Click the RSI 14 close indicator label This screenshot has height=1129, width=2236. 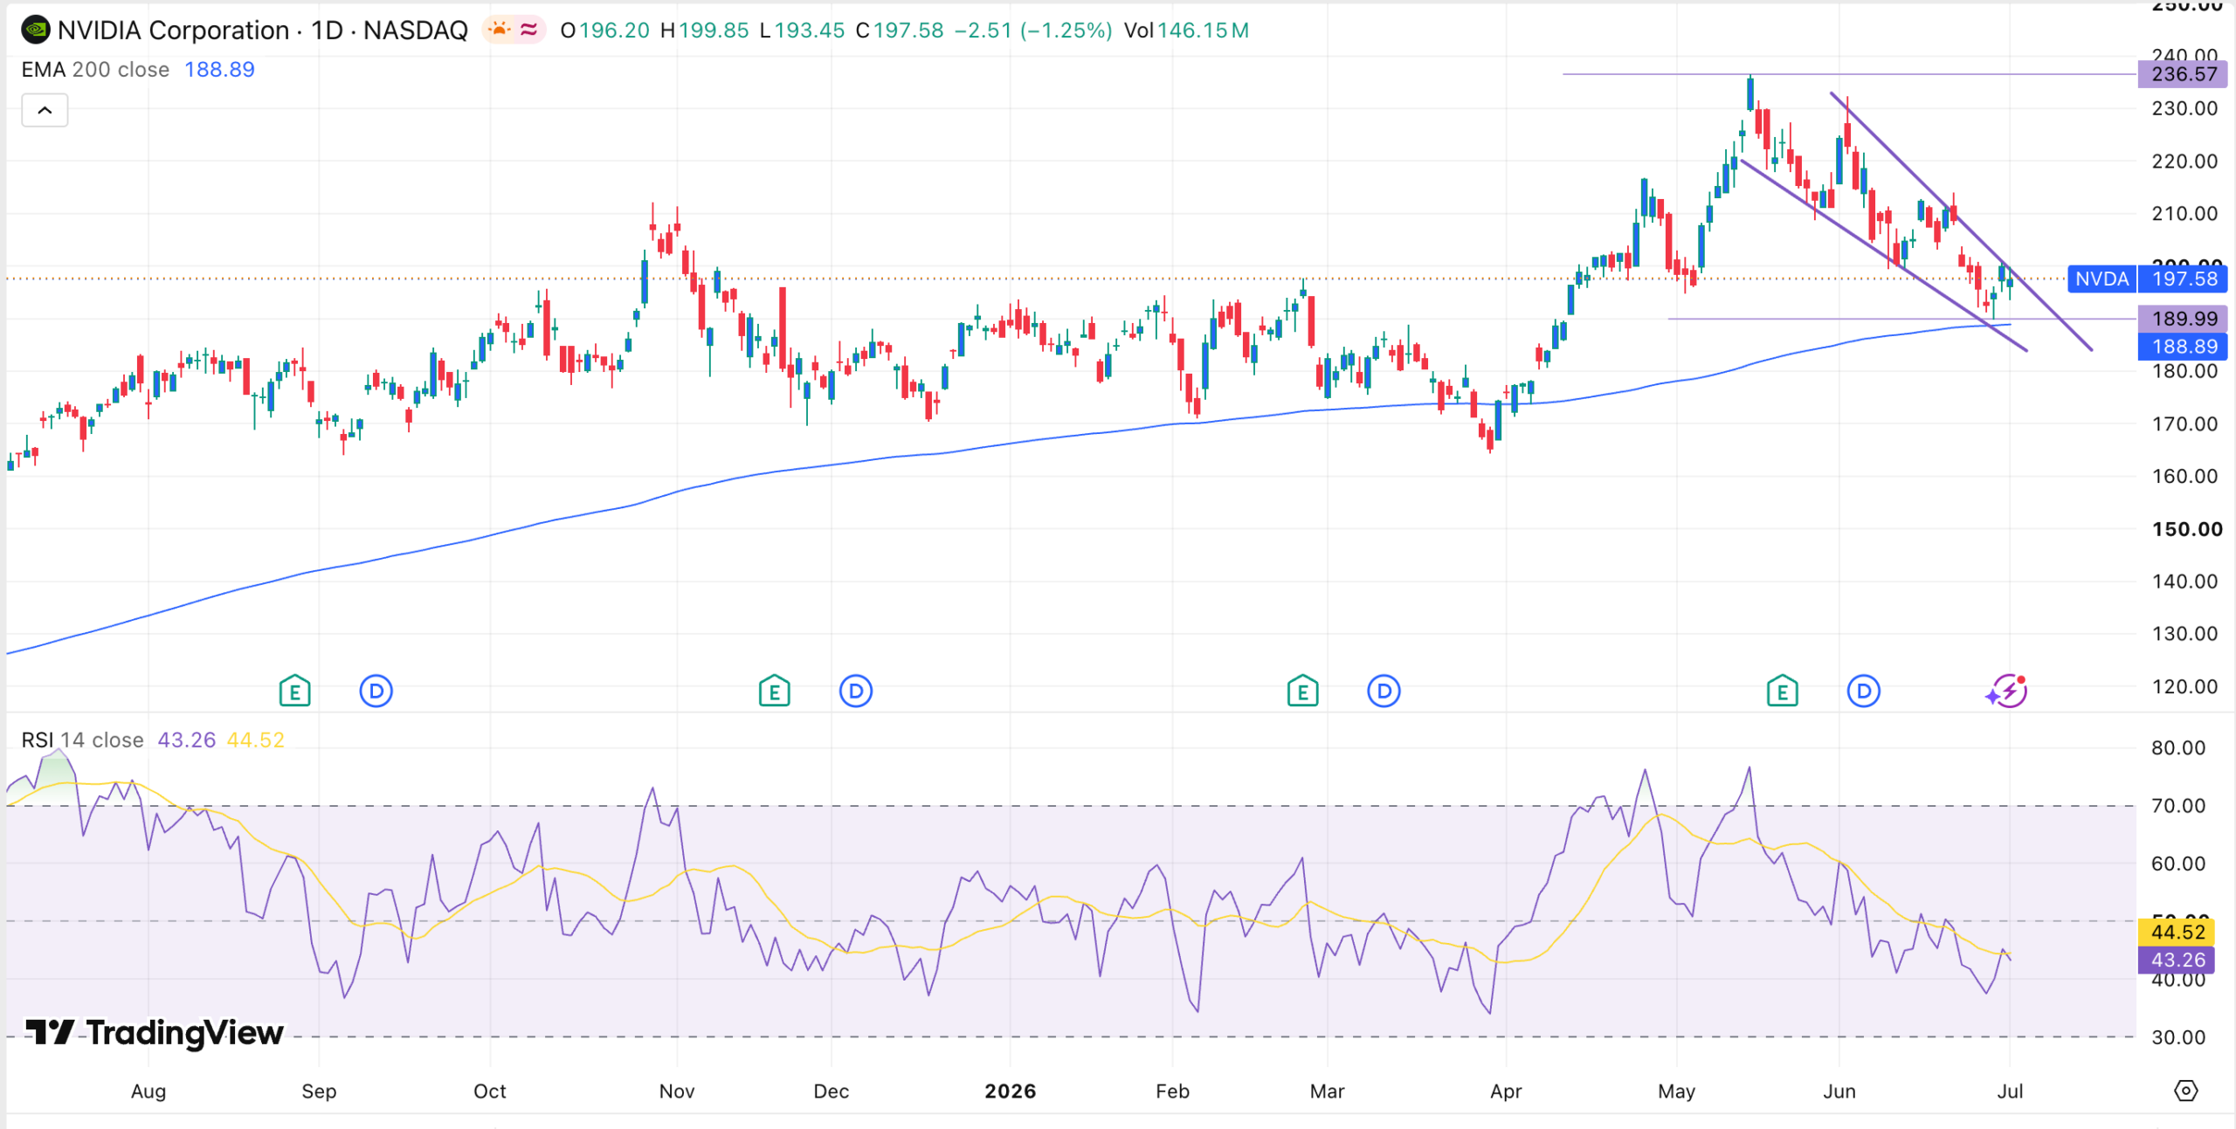(x=82, y=740)
